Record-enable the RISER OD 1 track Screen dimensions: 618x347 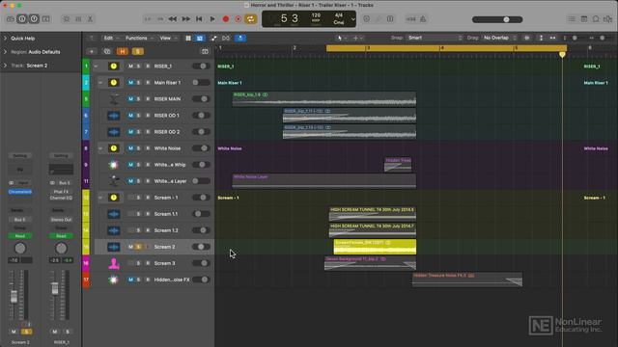148,116
